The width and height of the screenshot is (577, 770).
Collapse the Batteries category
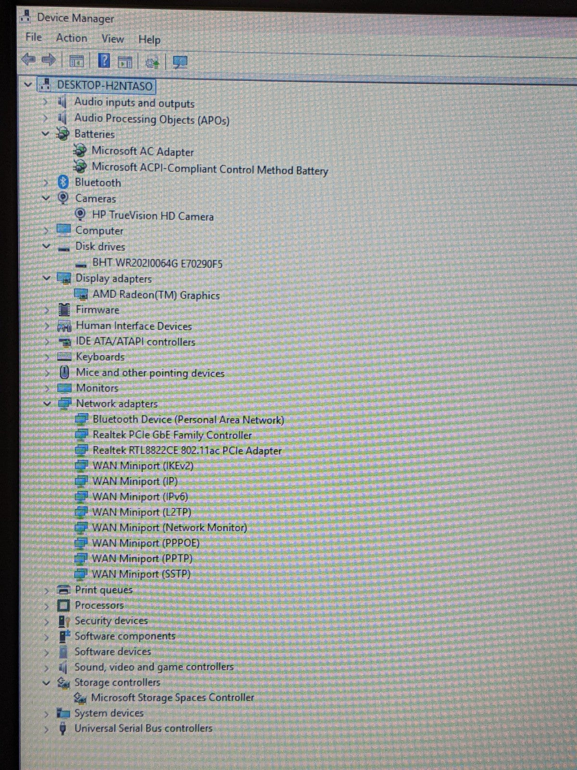(46, 134)
